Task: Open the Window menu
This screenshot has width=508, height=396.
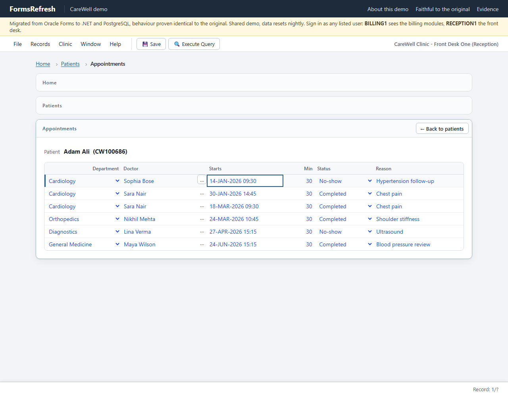Action: [x=91, y=44]
